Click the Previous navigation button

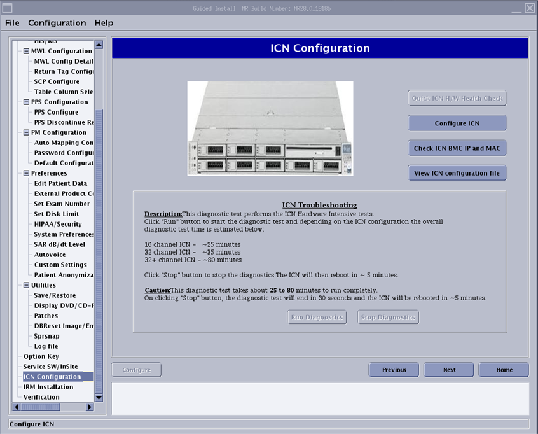394,370
